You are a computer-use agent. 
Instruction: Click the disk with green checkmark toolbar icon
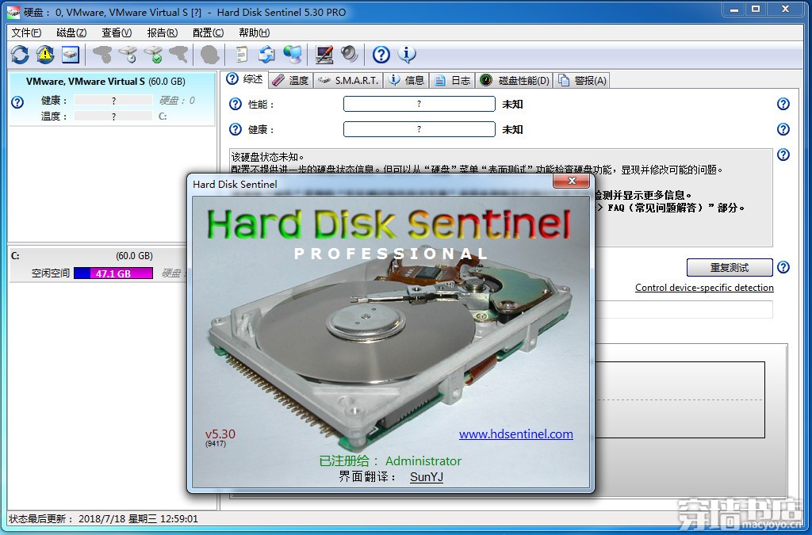tap(153, 55)
